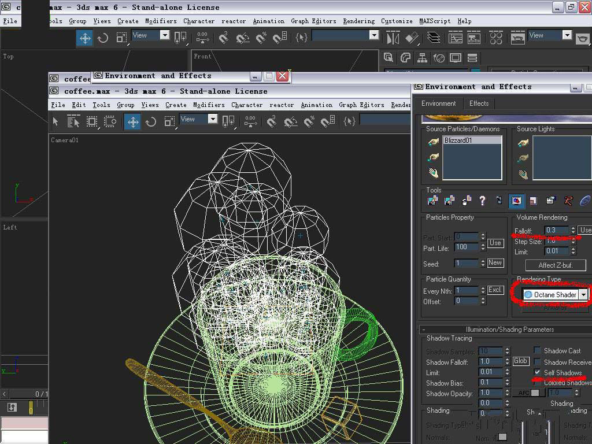Click the help question mark tool icon
Viewport: 592px width, 444px height.
coord(482,201)
